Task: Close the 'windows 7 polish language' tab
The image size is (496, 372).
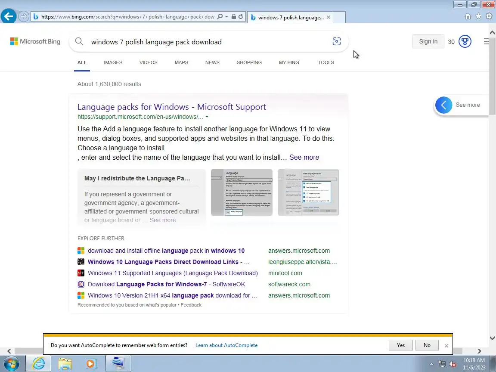Action: [x=329, y=17]
